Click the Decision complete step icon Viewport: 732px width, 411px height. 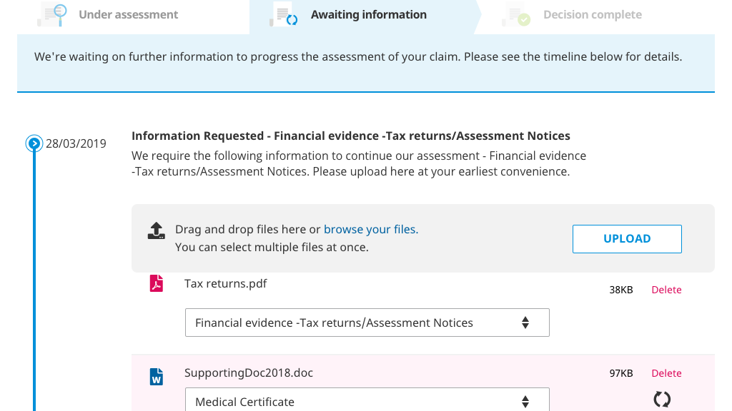click(515, 15)
